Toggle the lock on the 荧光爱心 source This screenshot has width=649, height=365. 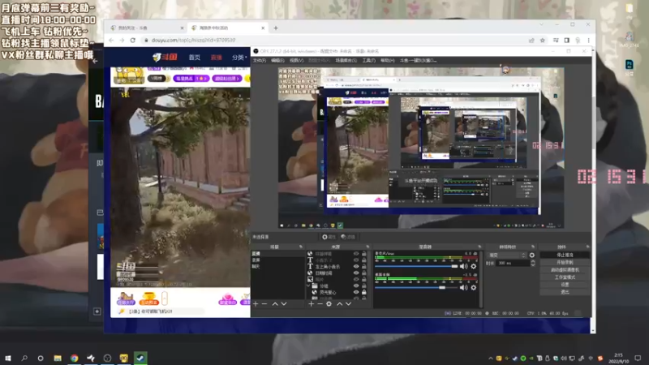click(364, 292)
